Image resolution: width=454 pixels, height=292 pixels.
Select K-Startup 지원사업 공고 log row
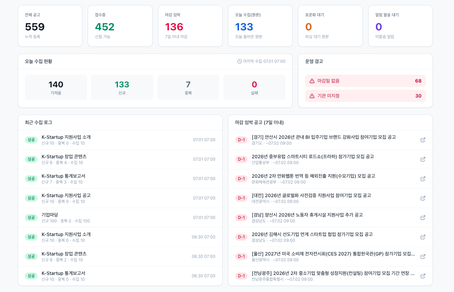120,198
